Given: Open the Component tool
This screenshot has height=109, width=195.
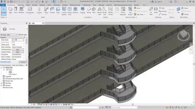Looking at the screenshot, I should [x=30, y=10].
